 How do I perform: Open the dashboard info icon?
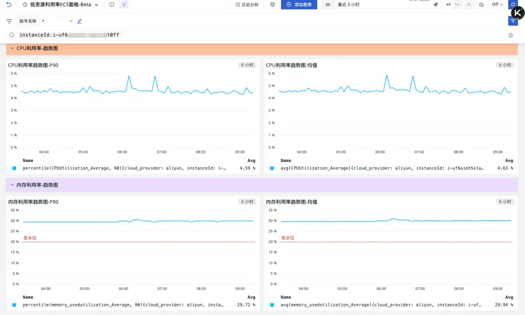click(111, 5)
